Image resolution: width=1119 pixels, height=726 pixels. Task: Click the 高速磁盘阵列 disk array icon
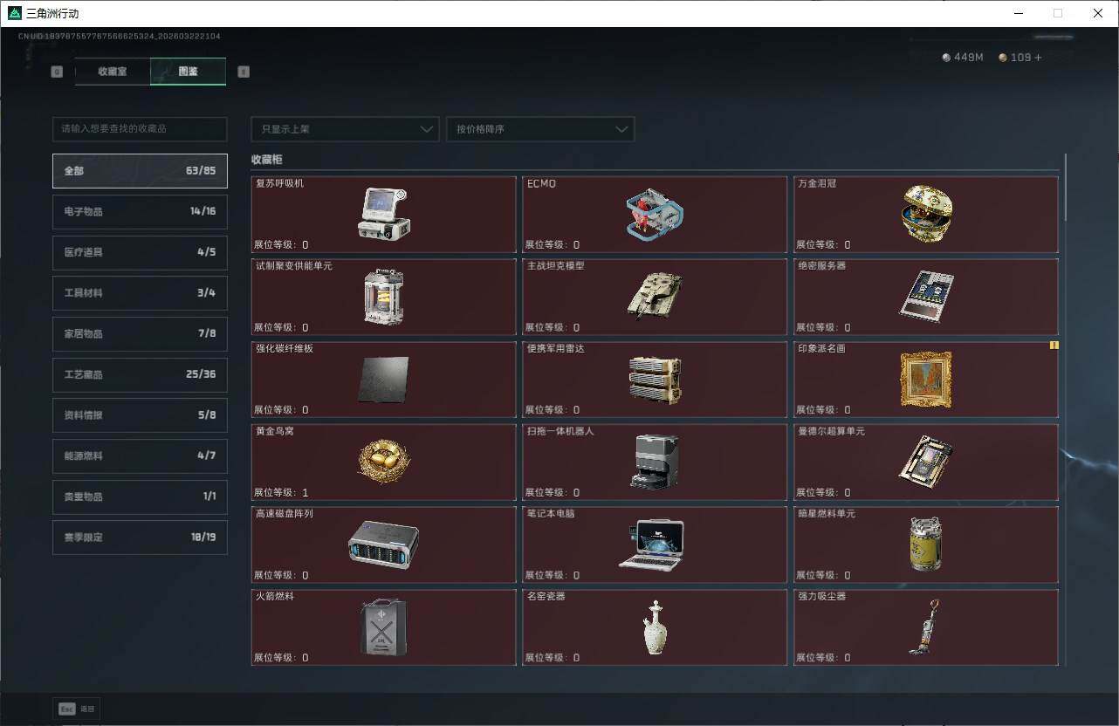click(383, 544)
